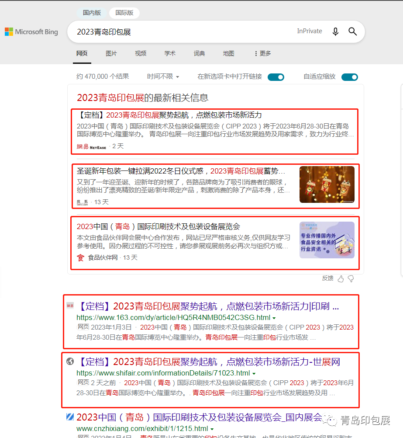
Task: Expand arrow next to shifair.com URL
Action: (254, 374)
